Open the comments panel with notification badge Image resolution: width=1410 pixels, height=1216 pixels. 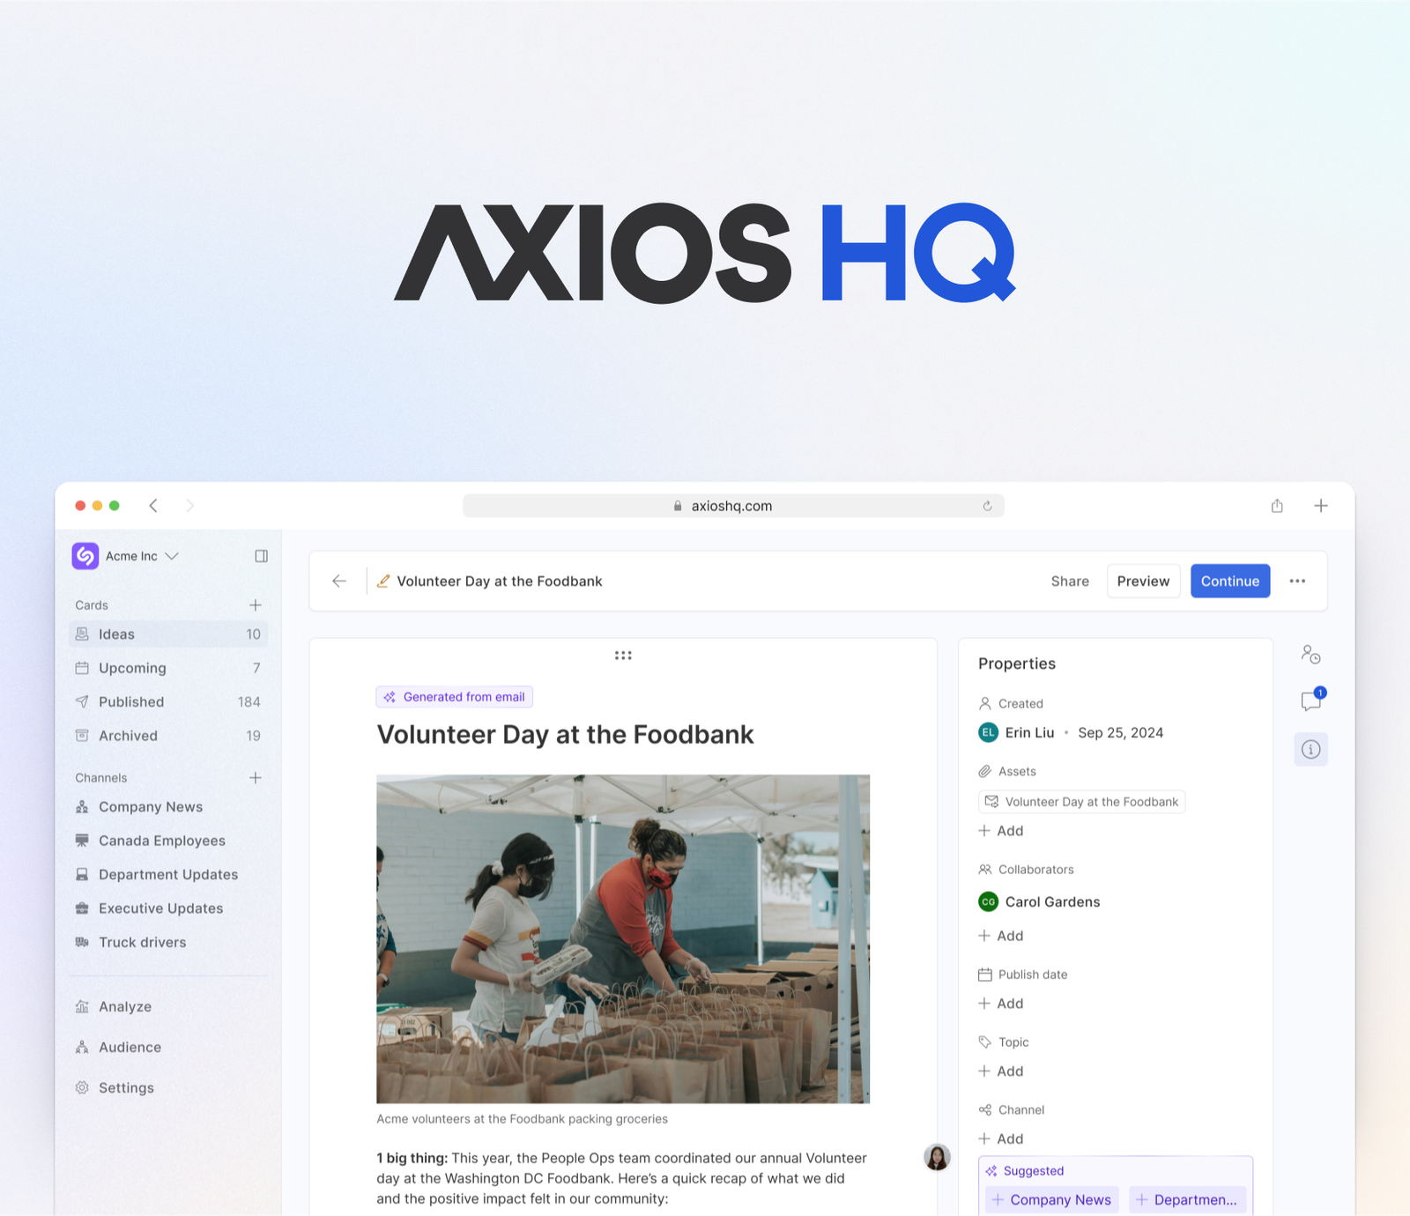[1311, 701]
